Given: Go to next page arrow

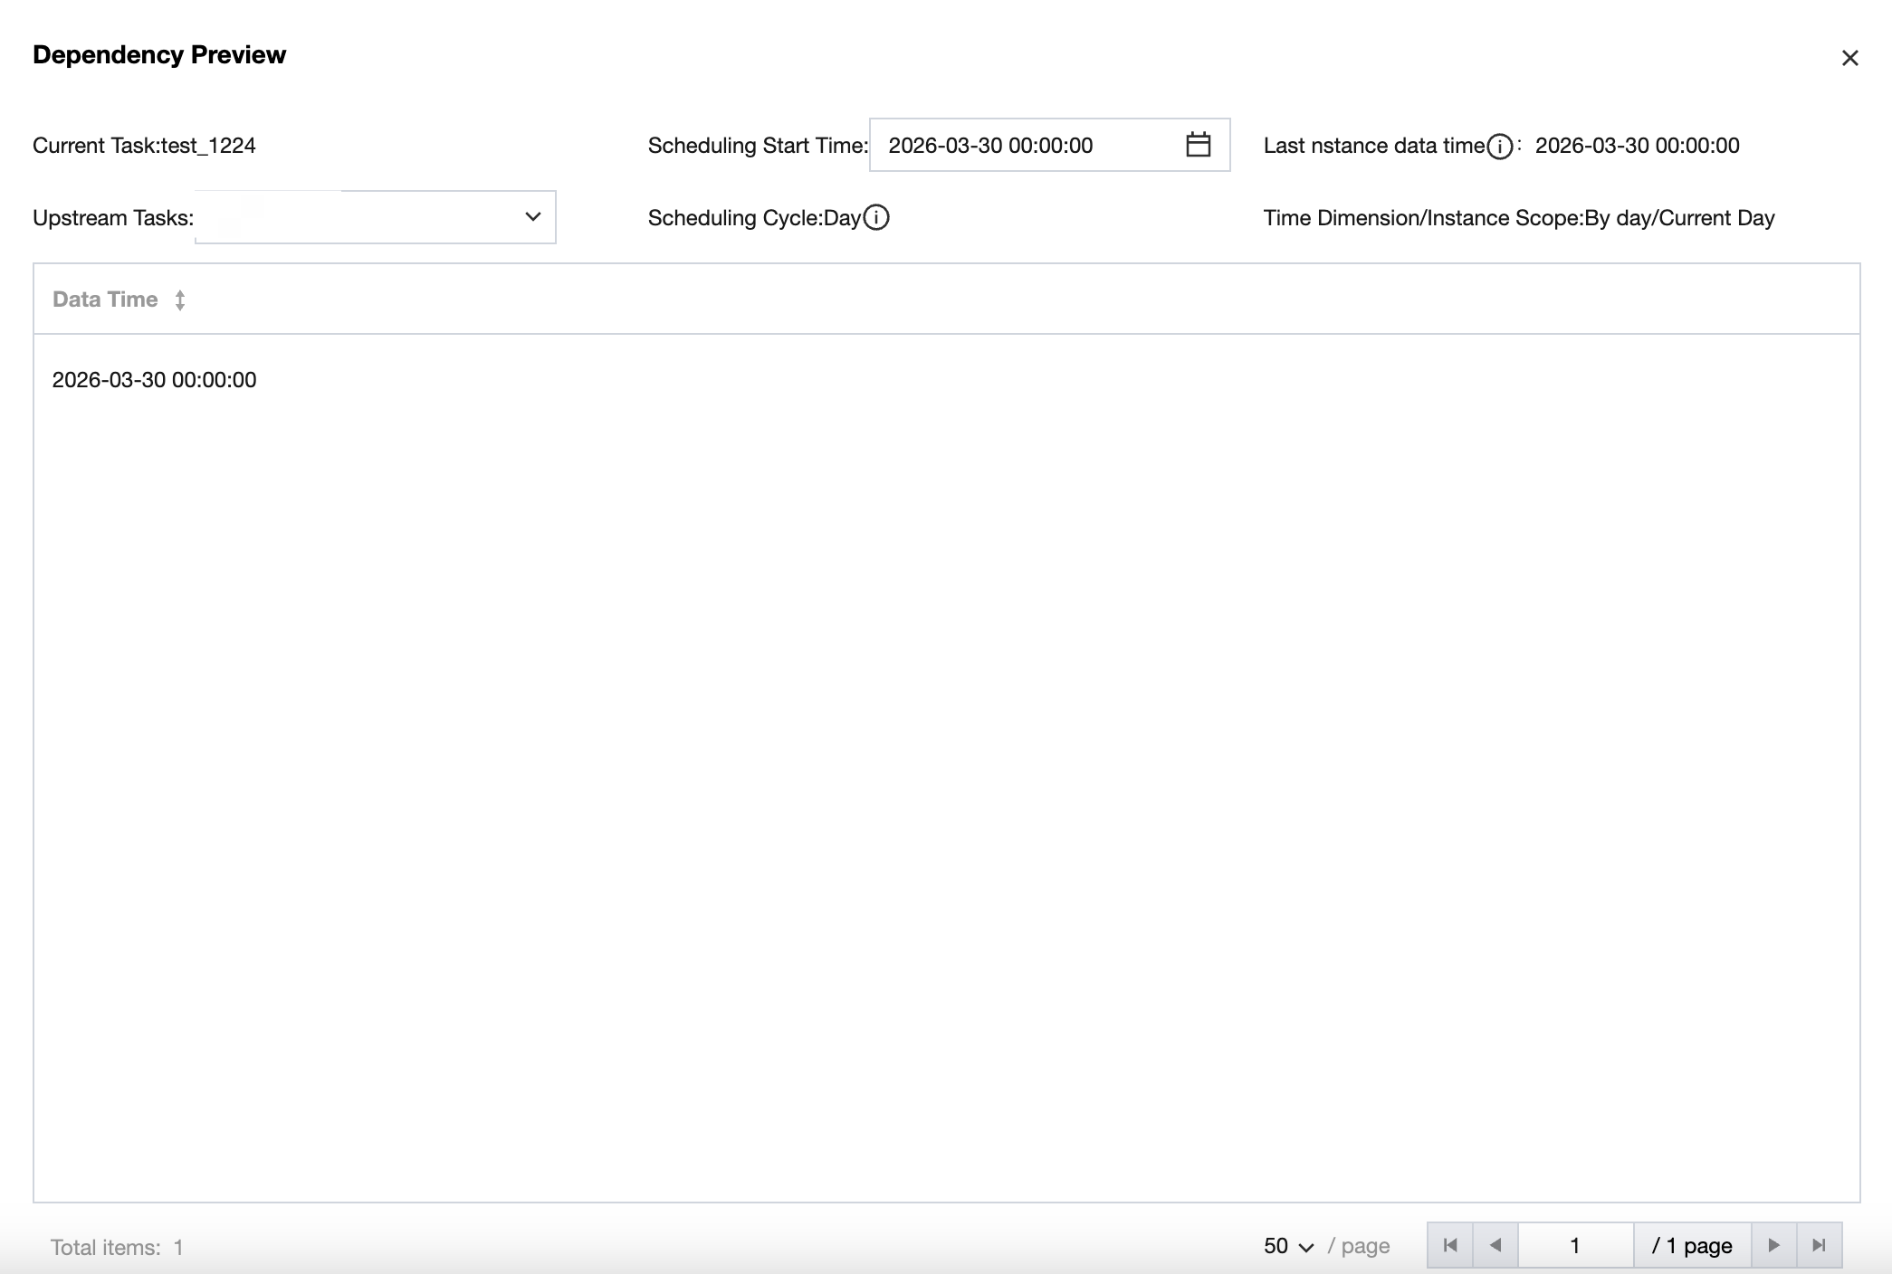Looking at the screenshot, I should [x=1773, y=1245].
